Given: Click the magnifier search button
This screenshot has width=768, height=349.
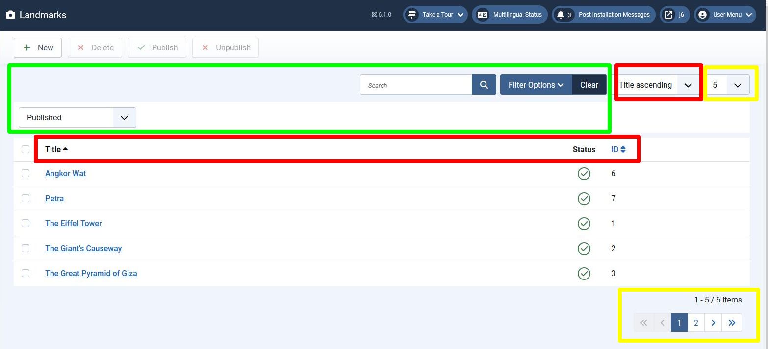Looking at the screenshot, I should pos(484,85).
